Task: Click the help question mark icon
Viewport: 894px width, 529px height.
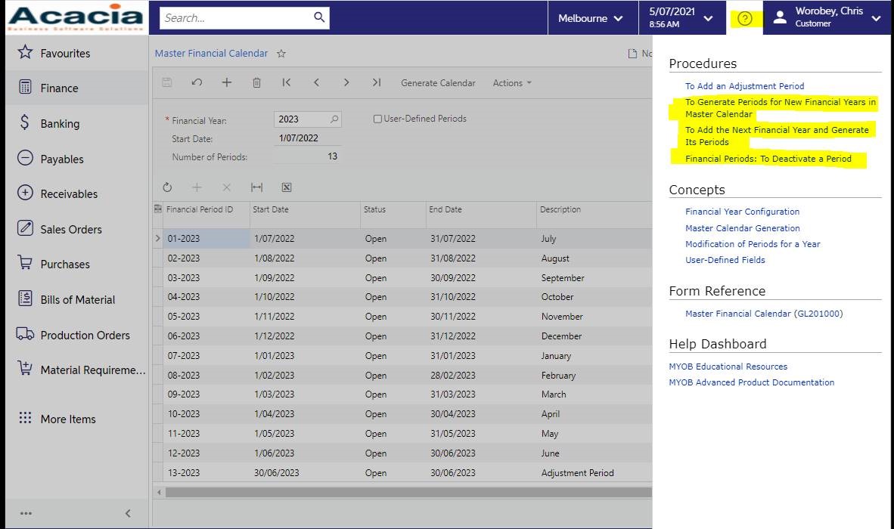Action: pyautogui.click(x=745, y=19)
